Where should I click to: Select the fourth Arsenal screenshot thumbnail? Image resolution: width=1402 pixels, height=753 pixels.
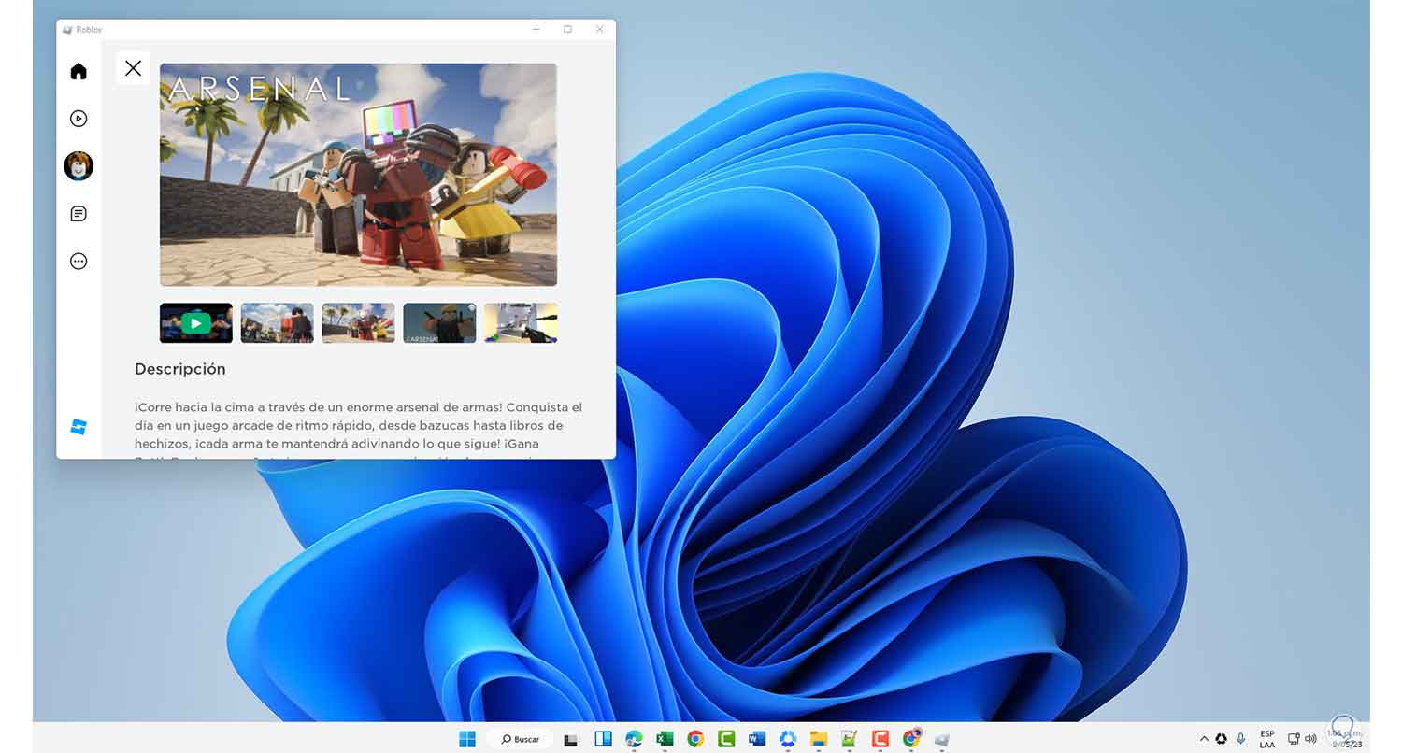coord(439,323)
